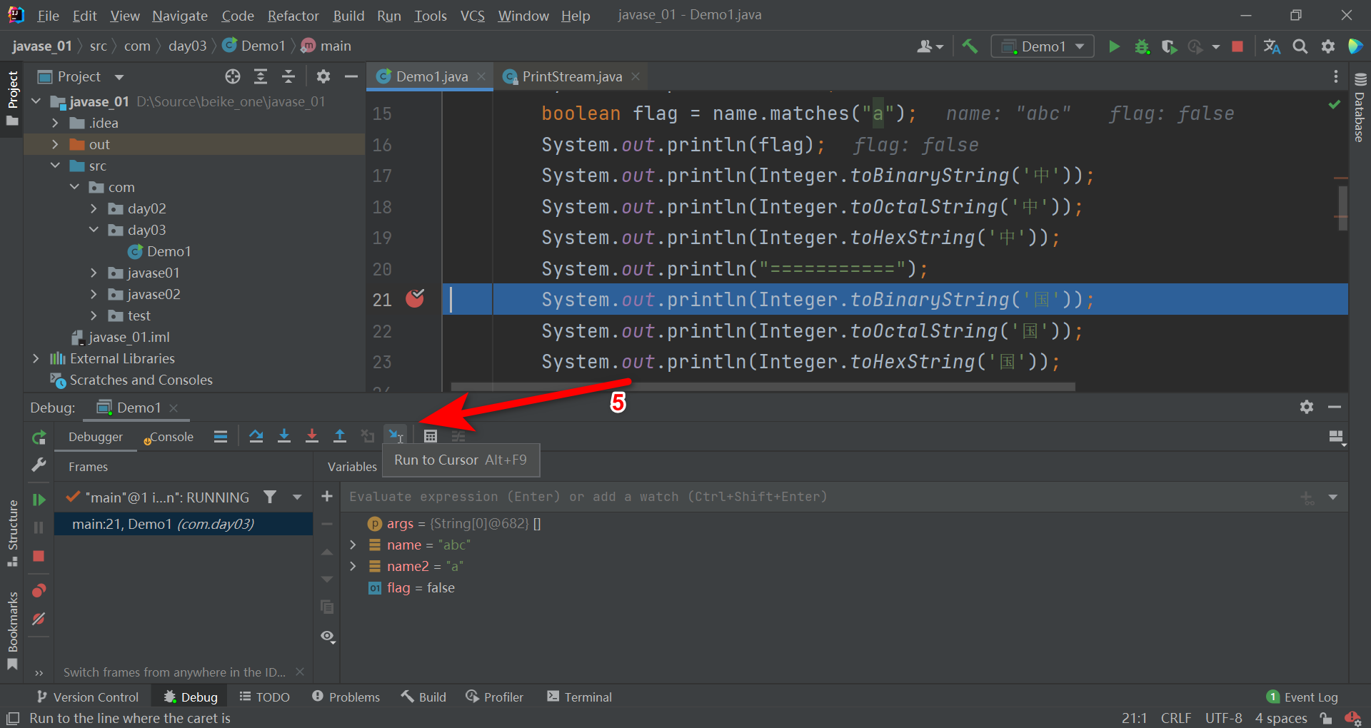Restore layout icon in debug toolbar
This screenshot has width=1371, height=728.
pos(1336,437)
